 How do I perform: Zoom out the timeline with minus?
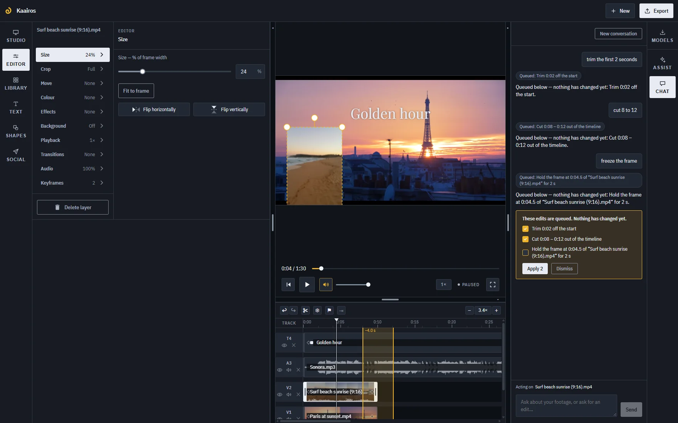coord(469,310)
